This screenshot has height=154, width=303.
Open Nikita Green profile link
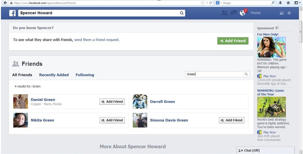pyautogui.click(x=43, y=120)
